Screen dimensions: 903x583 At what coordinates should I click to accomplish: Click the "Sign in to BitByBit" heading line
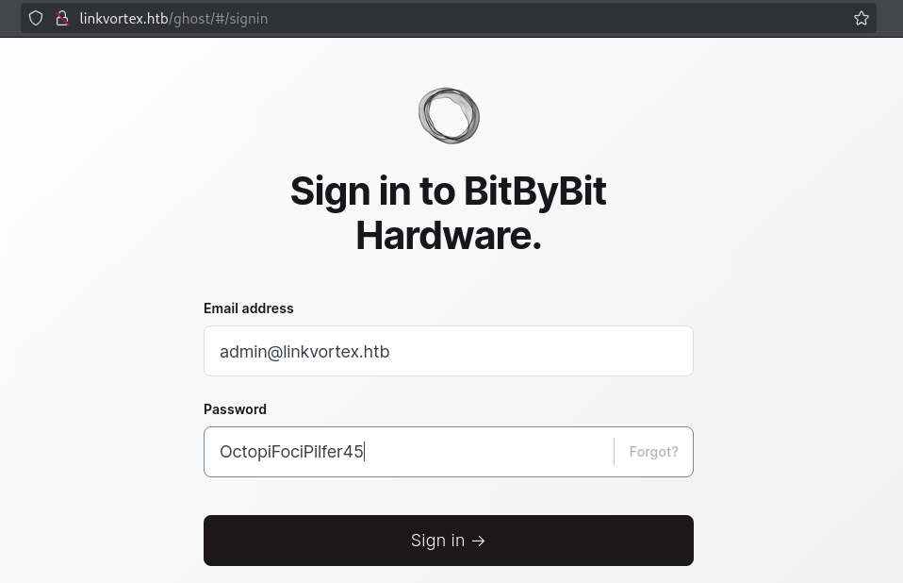coord(448,192)
